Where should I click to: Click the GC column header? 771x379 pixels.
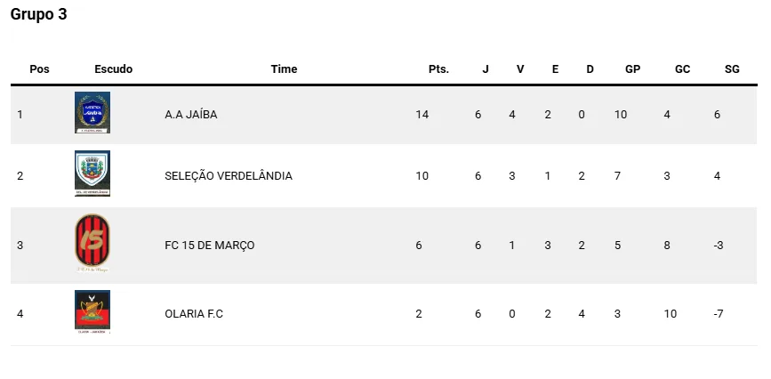coord(683,69)
